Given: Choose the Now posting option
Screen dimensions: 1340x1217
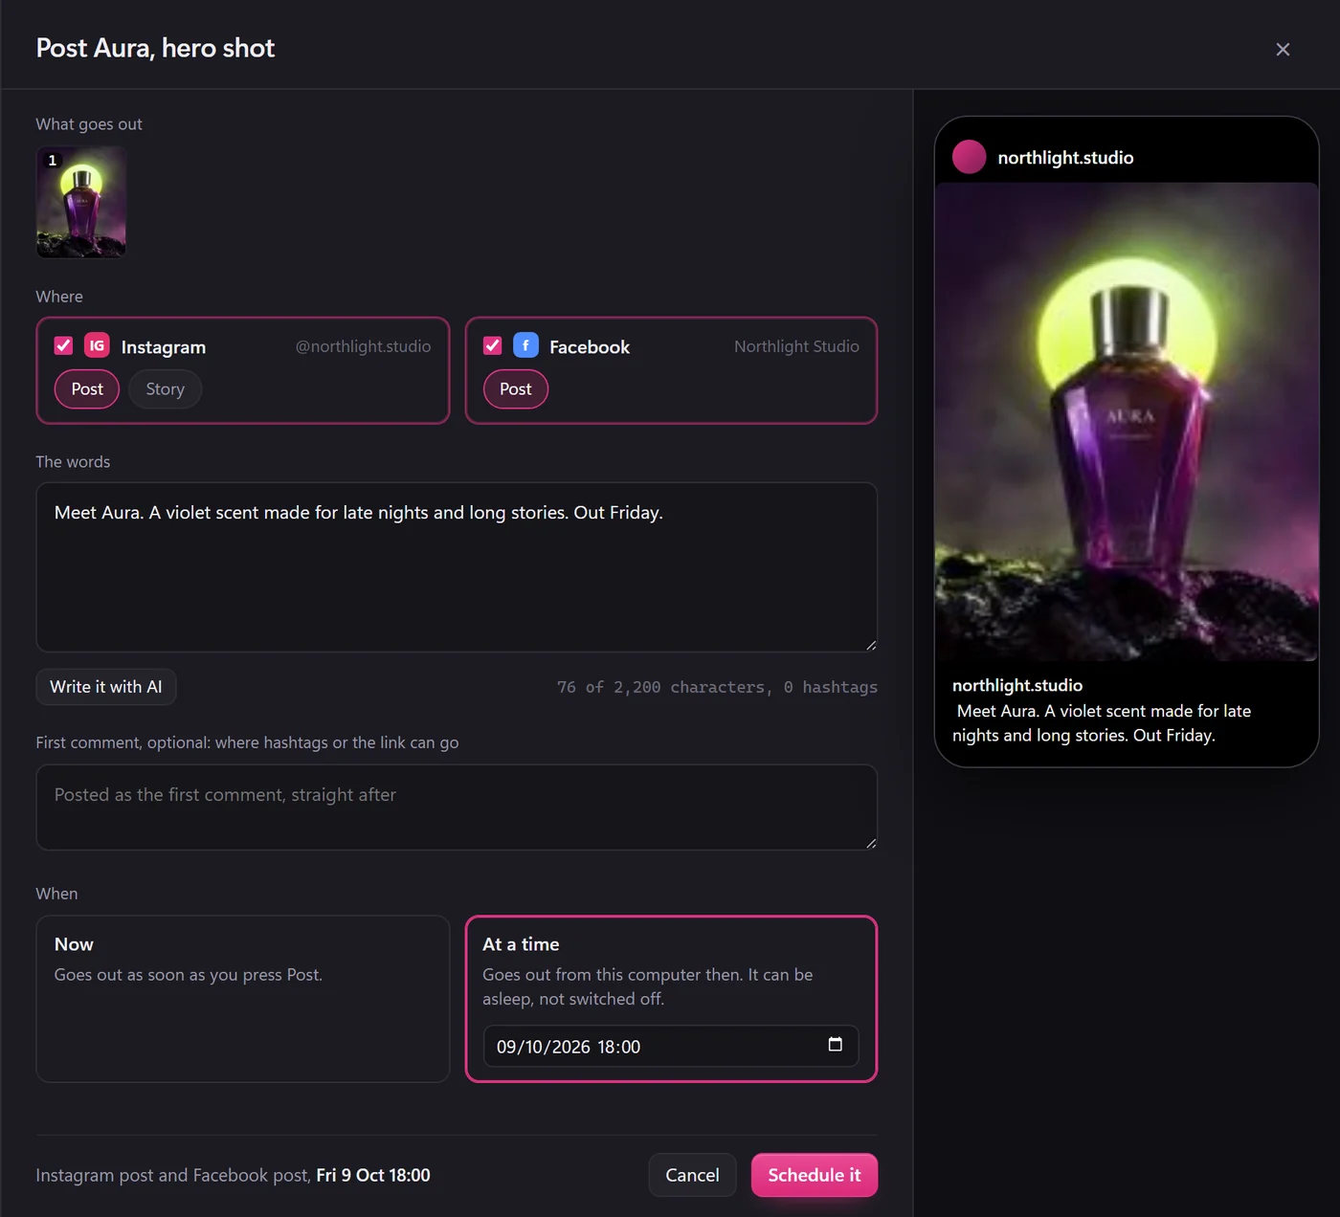Looking at the screenshot, I should coord(243,999).
